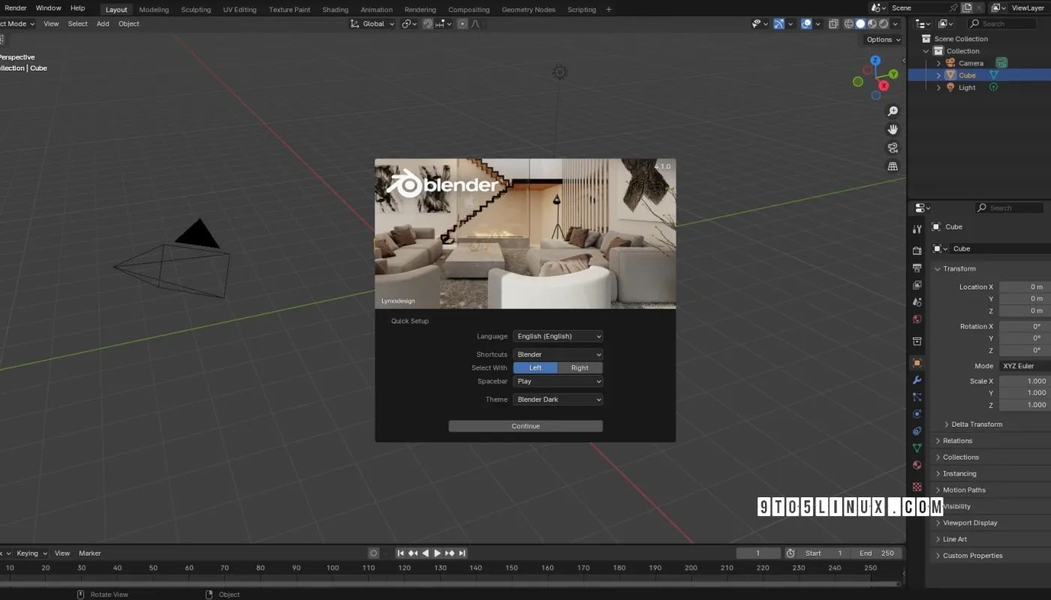Toggle show overlays button
This screenshot has height=600, width=1051.
pos(806,24)
